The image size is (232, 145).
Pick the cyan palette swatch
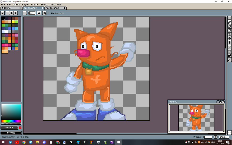[16, 28]
